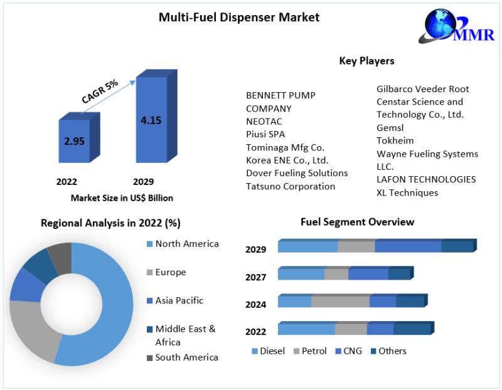Click the Asia Pacific legend swatch
This screenshot has width=502, height=390.
click(x=149, y=301)
